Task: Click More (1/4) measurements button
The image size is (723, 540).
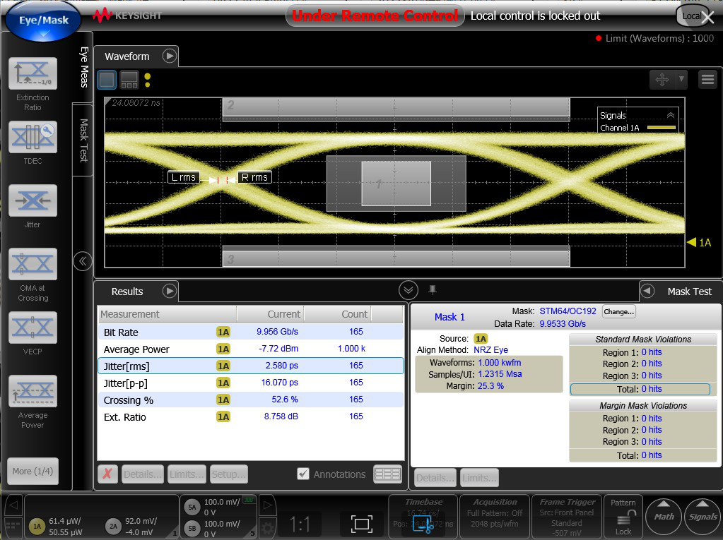Action: coord(33,471)
